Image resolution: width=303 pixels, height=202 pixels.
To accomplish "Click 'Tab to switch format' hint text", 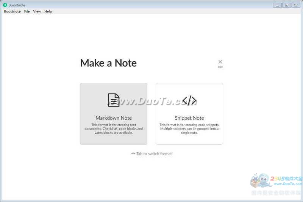I will pyautogui.click(x=154, y=153).
